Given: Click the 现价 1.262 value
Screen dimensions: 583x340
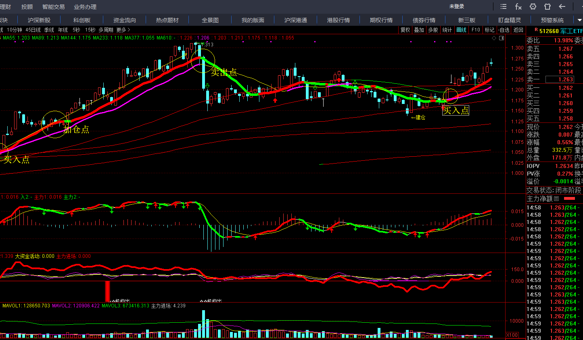Looking at the screenshot, I should [x=566, y=127].
